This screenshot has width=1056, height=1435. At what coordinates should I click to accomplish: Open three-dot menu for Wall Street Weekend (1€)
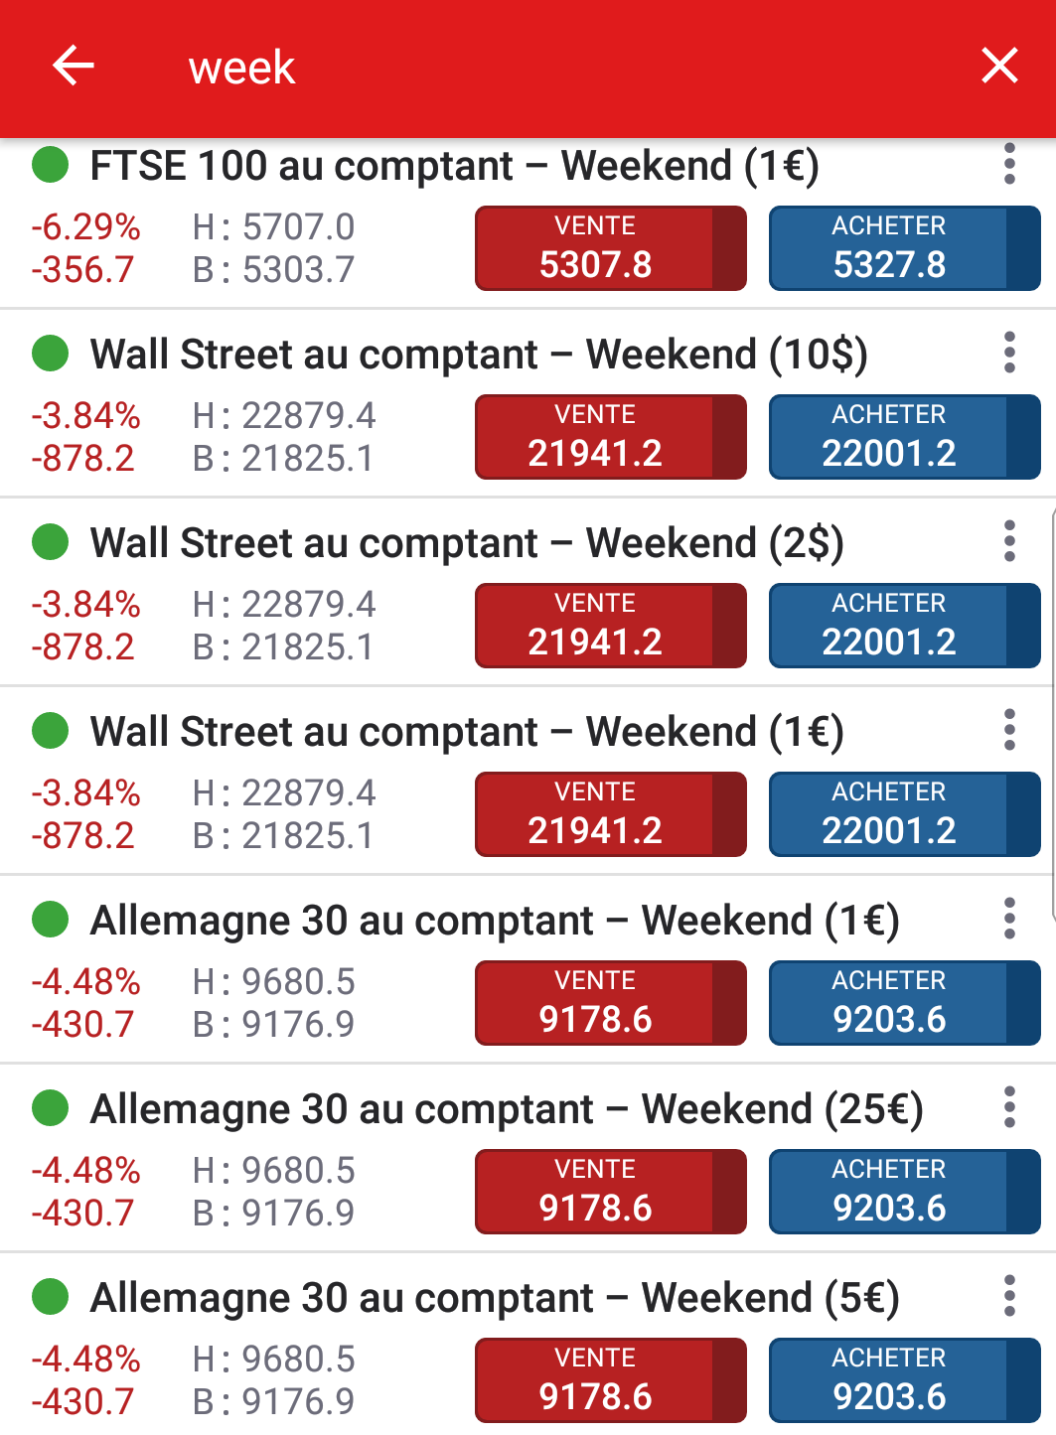pyautogui.click(x=1009, y=730)
